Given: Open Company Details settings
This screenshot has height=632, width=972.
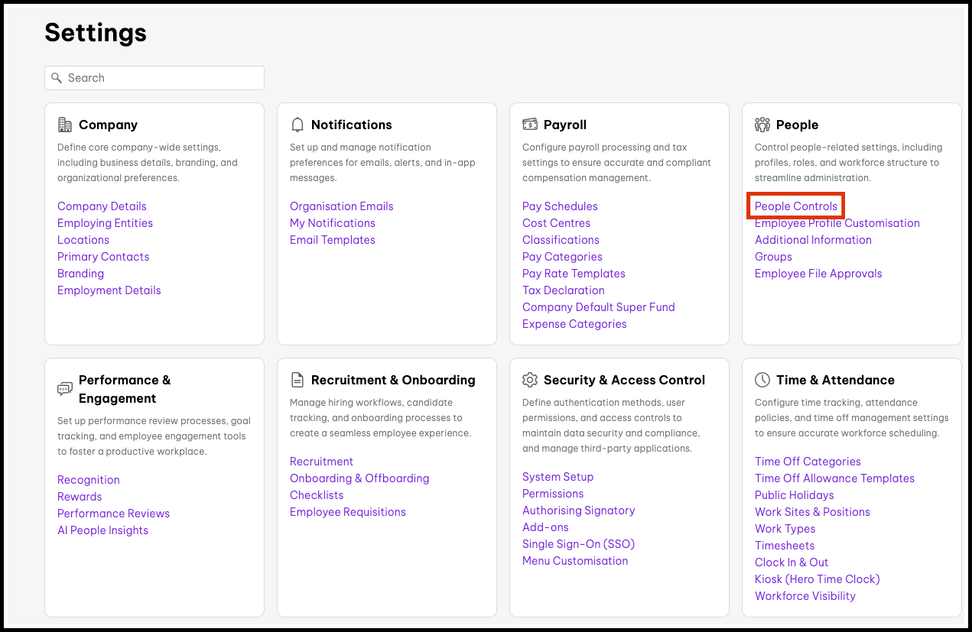Looking at the screenshot, I should (x=102, y=206).
